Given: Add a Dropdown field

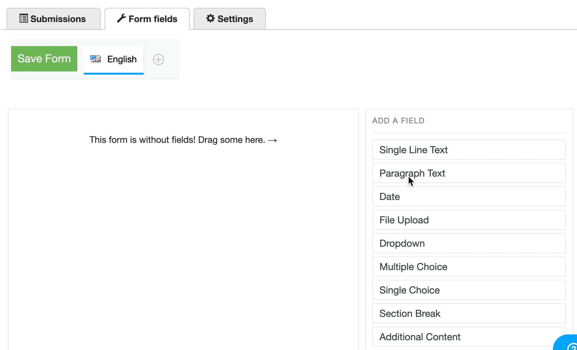Looking at the screenshot, I should (469, 243).
